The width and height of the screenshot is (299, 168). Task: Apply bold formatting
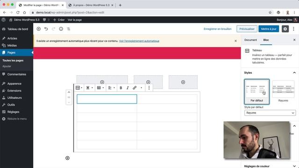click(121, 88)
